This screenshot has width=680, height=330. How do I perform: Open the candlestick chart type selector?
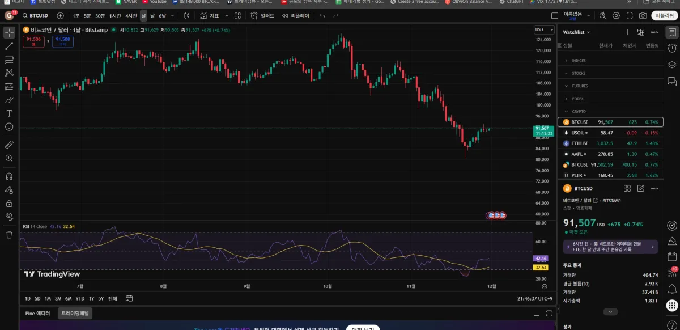(186, 15)
